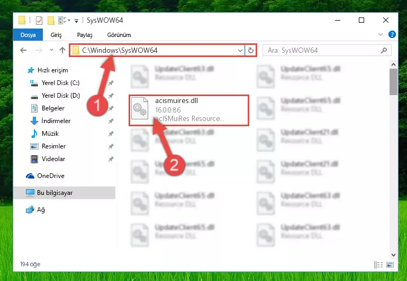Screen dimensions: 407x281
Task: Click the 194 öğe item count
Action: (30, 264)
